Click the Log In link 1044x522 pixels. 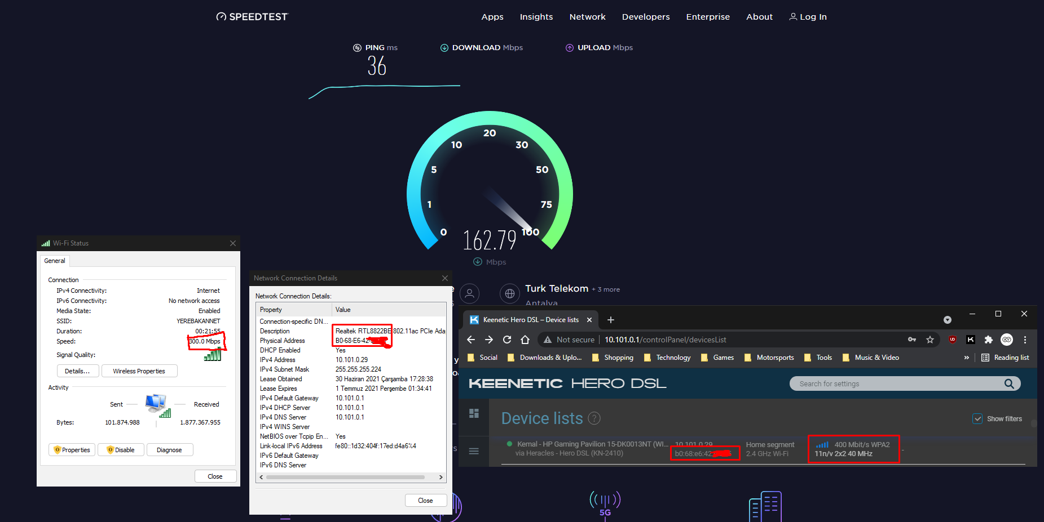[x=808, y=17]
